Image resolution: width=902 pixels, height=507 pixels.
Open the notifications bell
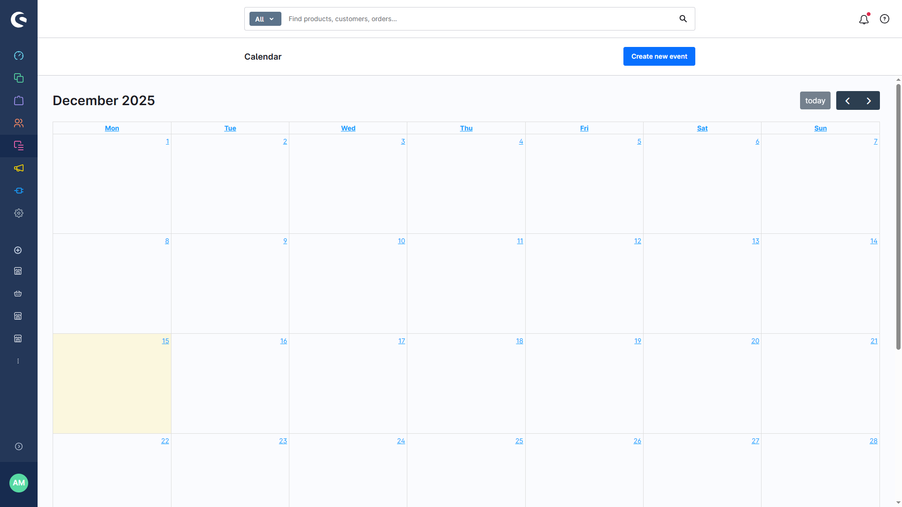(864, 20)
